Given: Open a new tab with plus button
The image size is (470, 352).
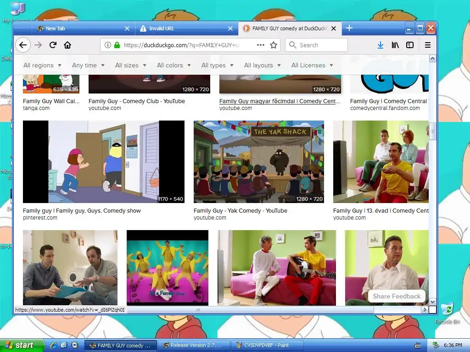Looking at the screenshot, I should (349, 28).
